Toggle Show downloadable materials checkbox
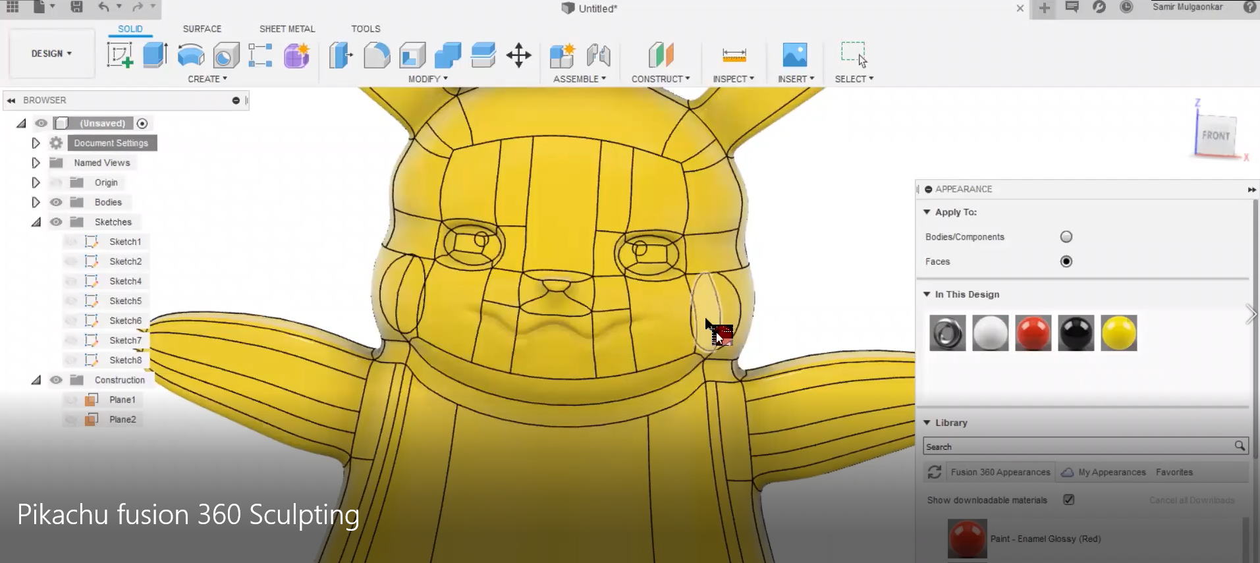The height and width of the screenshot is (563, 1260). [x=1069, y=500]
